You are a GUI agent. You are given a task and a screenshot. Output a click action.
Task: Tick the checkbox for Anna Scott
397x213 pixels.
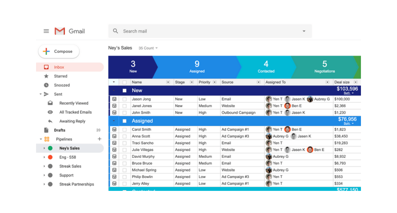tap(124, 136)
